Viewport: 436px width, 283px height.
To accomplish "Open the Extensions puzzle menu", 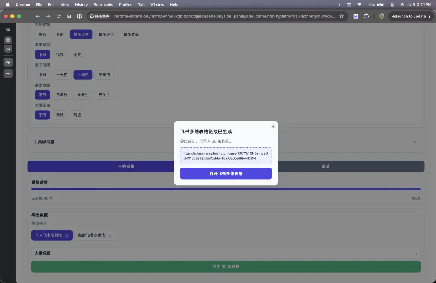I will (367, 16).
